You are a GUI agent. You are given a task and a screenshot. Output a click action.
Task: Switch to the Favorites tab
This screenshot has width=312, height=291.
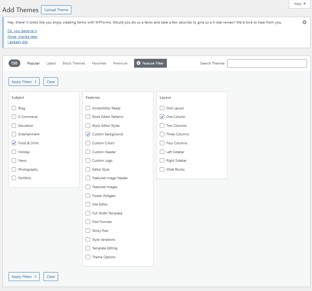(x=99, y=63)
